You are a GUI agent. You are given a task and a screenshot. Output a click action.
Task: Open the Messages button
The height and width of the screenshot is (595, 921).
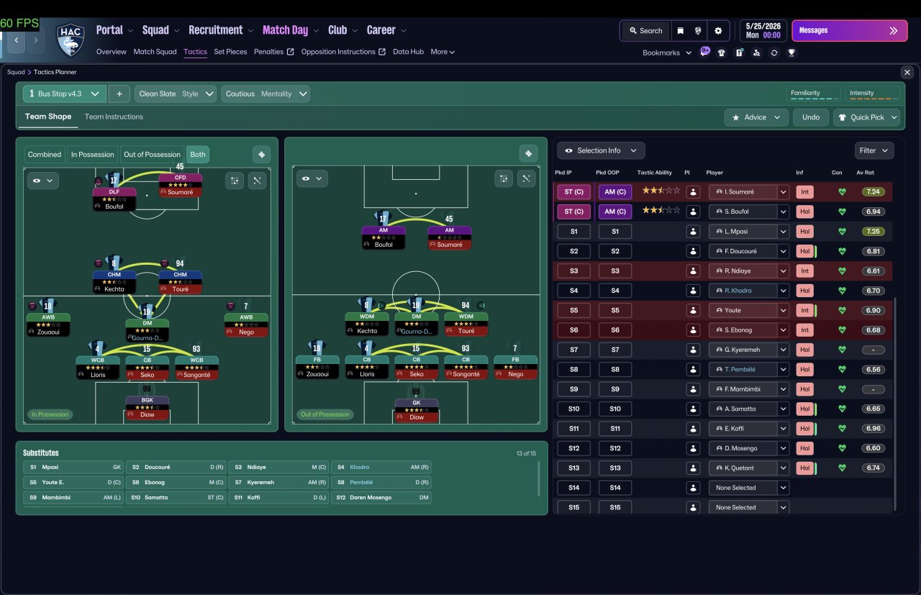coord(850,31)
